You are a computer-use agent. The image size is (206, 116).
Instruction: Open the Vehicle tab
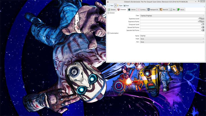[132, 10]
